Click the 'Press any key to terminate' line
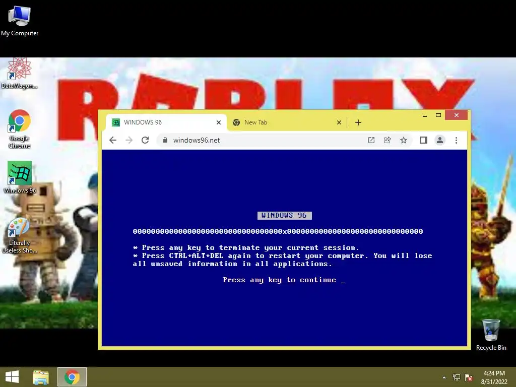 [x=246, y=248]
